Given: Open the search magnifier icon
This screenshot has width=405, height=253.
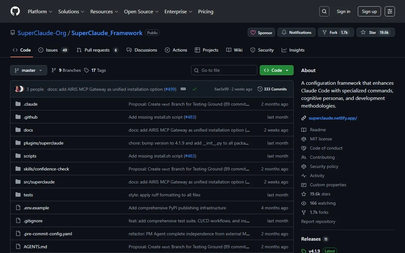Looking at the screenshot, I should tap(324, 11).
